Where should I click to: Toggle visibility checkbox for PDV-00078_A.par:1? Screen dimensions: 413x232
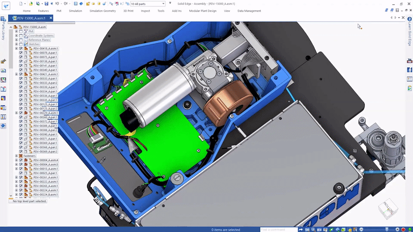click(x=21, y=52)
